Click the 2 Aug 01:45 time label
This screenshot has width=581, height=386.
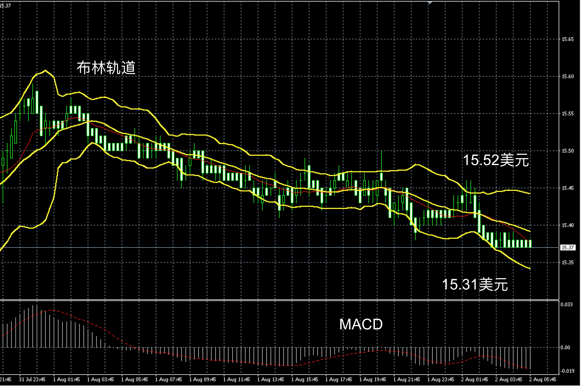[x=475, y=379]
